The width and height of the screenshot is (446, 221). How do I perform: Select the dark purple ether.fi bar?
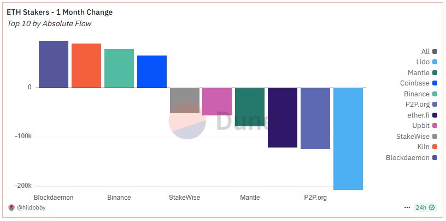click(283, 118)
